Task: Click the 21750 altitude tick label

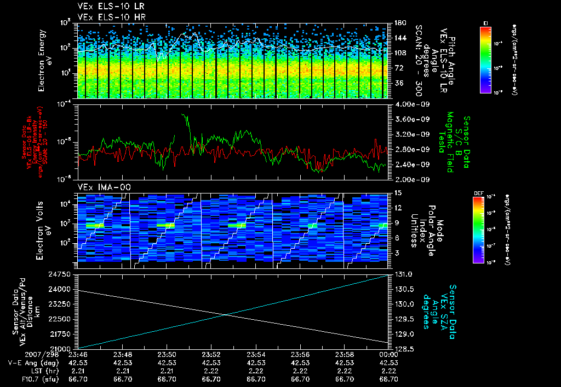Action: (x=59, y=334)
